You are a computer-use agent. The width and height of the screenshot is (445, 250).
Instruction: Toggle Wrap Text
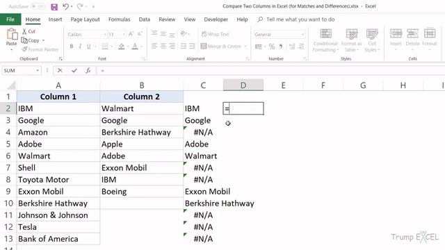pyautogui.click(x=215, y=34)
